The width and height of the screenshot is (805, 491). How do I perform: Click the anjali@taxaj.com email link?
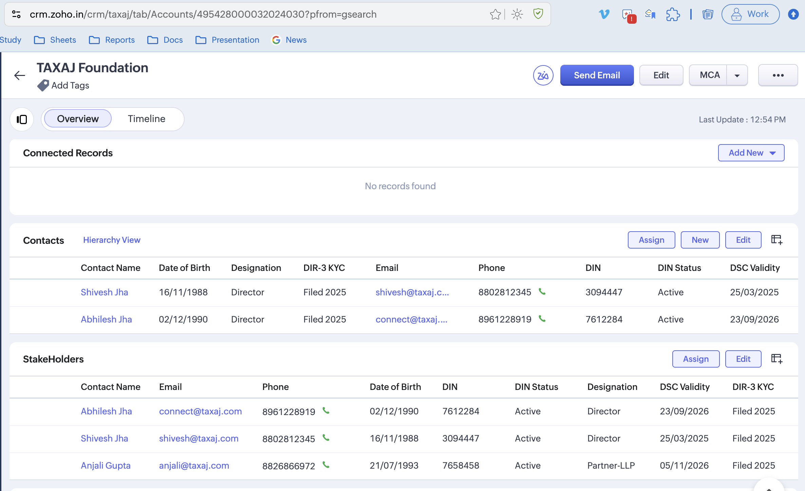tap(194, 466)
